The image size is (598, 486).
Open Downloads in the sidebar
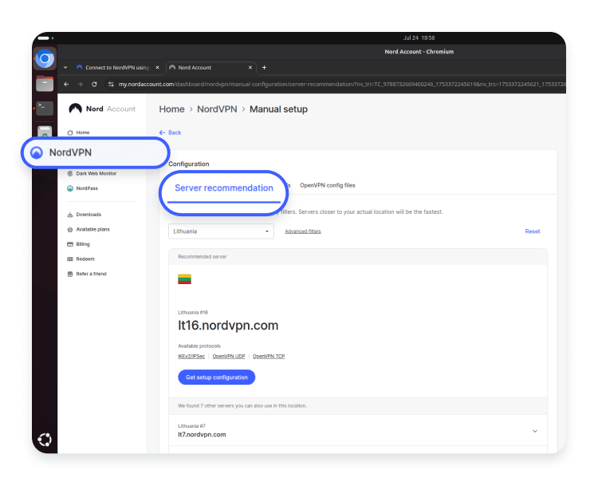(85, 215)
